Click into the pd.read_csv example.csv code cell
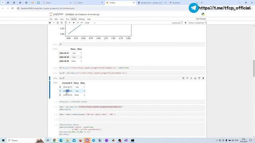The image size is (255, 143). tap(132, 73)
